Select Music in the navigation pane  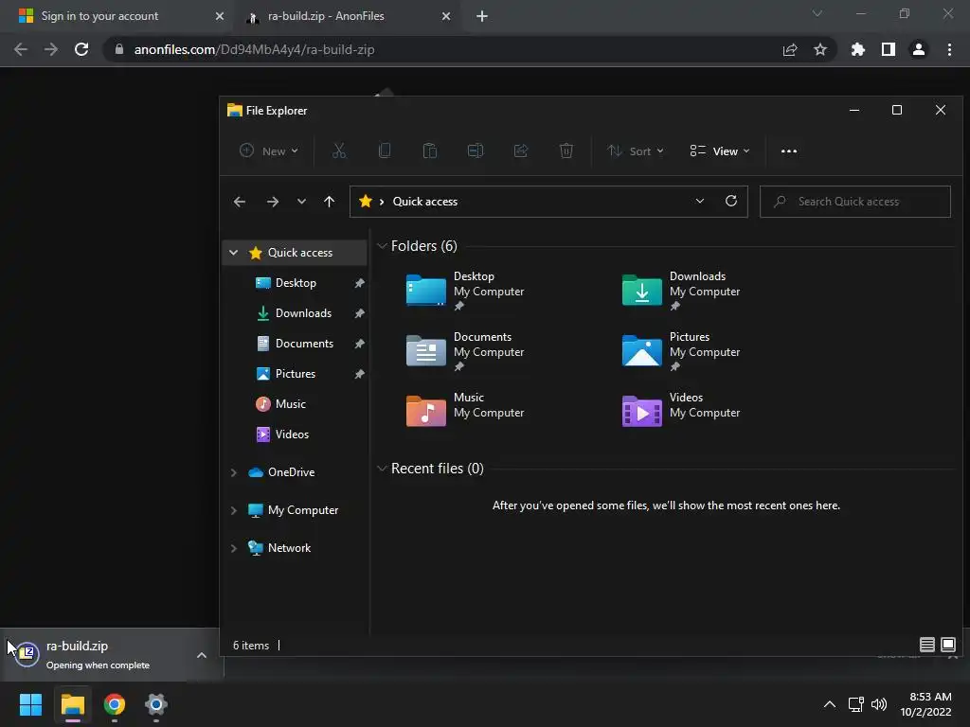290,403
